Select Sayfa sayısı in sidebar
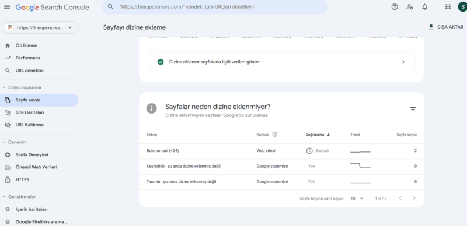The width and height of the screenshot is (467, 226). coord(39,100)
